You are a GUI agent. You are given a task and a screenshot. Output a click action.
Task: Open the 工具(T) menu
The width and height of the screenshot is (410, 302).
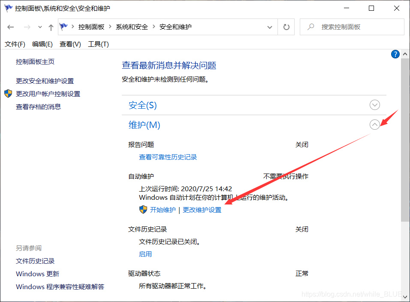(98, 44)
